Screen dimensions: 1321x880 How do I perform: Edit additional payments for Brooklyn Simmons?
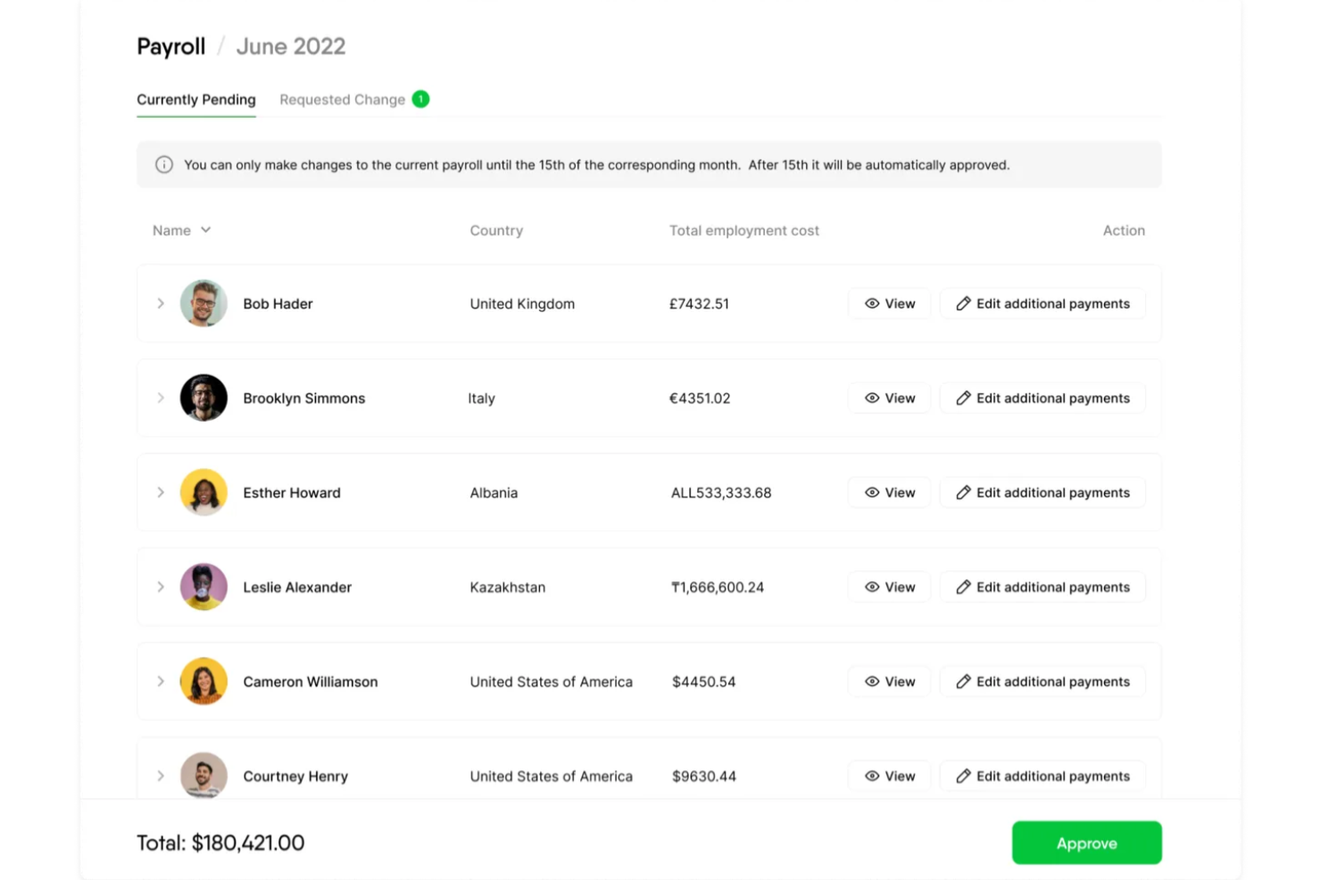[1043, 398]
